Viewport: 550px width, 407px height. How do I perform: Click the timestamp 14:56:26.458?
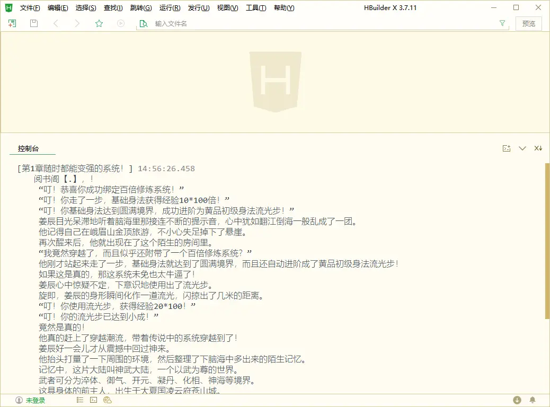[x=166, y=169]
